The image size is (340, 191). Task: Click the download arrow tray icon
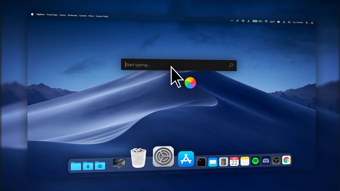pyautogui.click(x=248, y=21)
